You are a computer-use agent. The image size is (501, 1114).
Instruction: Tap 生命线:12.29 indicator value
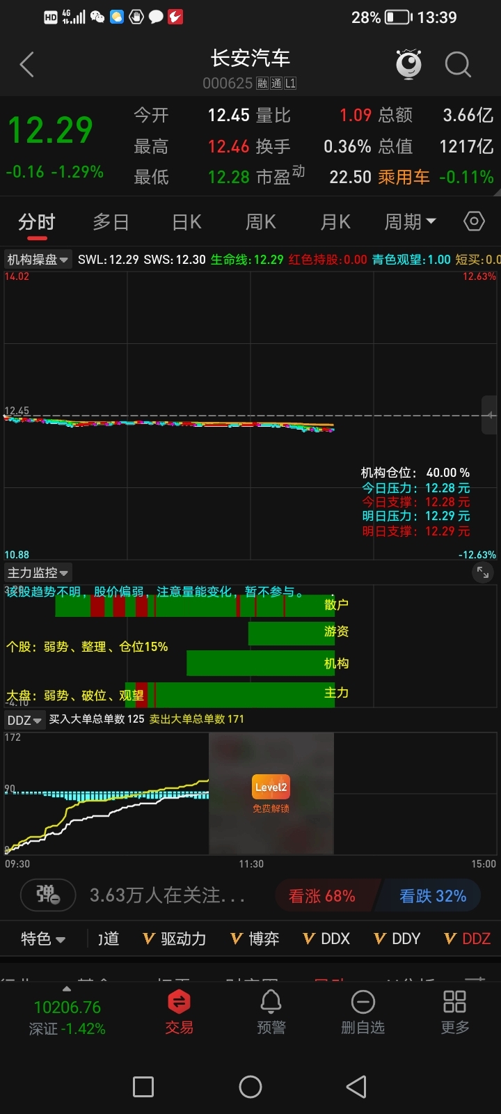(247, 260)
